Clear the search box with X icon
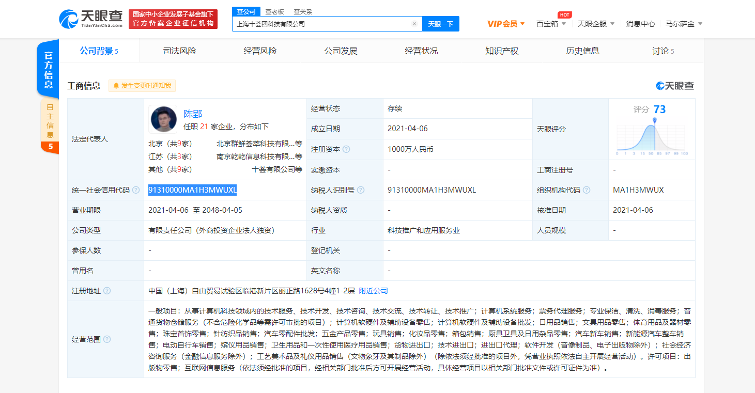 pyautogui.click(x=414, y=24)
